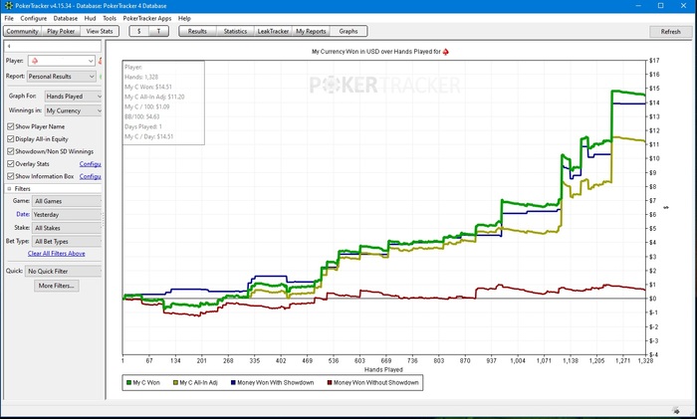Click Configure link next to Show Information Box
Image resolution: width=697 pixels, height=419 pixels.
click(x=91, y=176)
